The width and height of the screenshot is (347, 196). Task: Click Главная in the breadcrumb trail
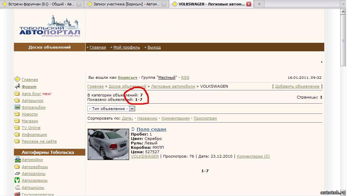(96, 86)
